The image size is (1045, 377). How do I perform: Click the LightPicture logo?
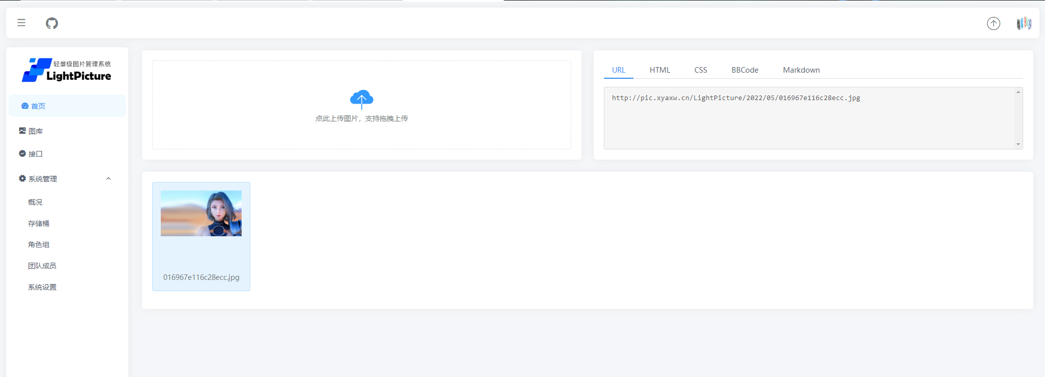67,70
